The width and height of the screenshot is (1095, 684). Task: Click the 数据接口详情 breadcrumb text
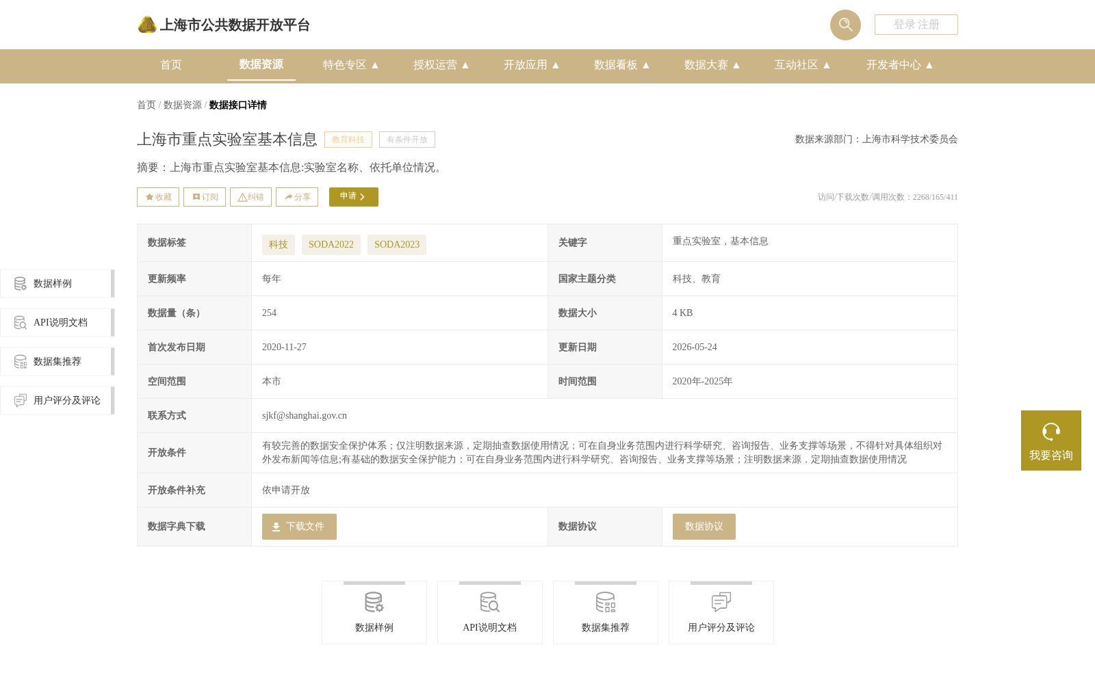point(238,105)
